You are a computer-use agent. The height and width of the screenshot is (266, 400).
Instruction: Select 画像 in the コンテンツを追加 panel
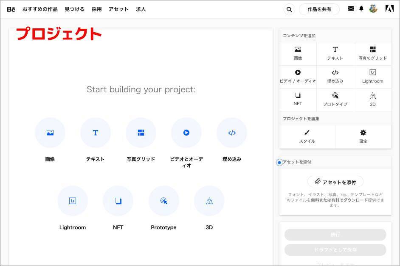pyautogui.click(x=298, y=53)
